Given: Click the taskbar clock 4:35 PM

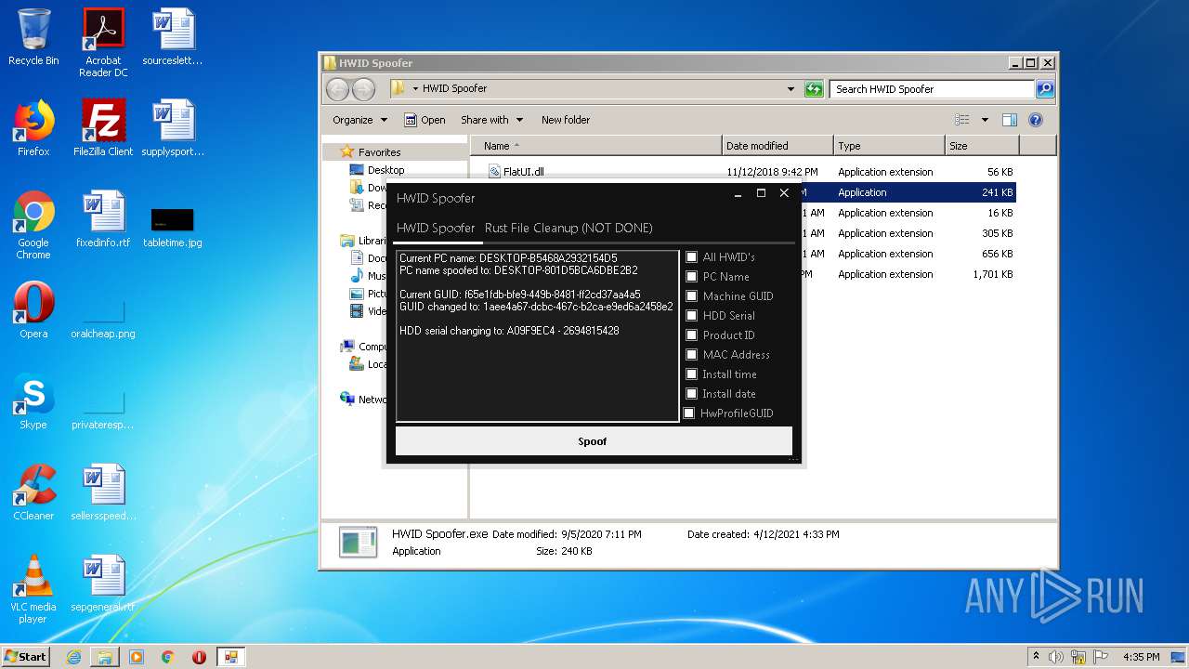Looking at the screenshot, I should click(1141, 657).
